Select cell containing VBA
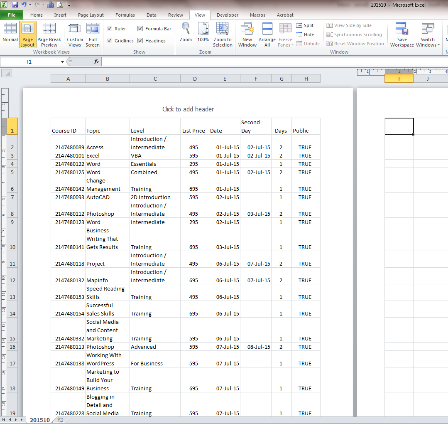Image resolution: width=448 pixels, height=424 pixels. [155, 155]
